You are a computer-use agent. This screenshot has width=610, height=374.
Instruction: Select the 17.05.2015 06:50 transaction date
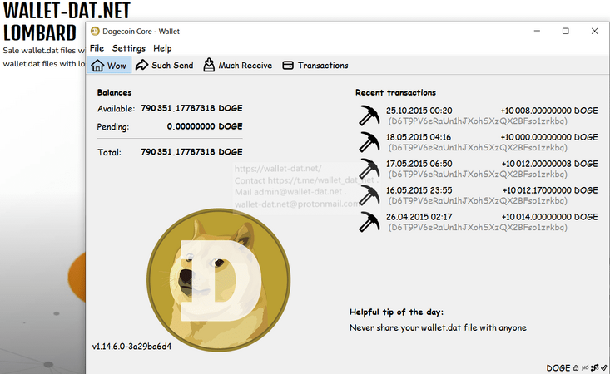[419, 164]
